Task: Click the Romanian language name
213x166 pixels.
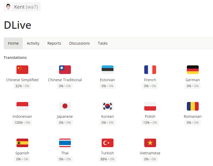Action: [x=193, y=116]
